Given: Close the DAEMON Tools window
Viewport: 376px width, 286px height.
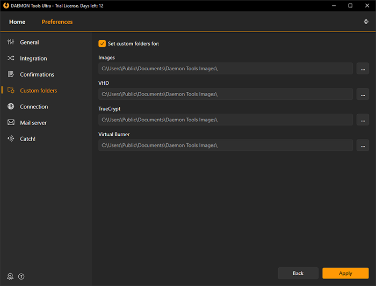Looking at the screenshot, I should pyautogui.click(x=367, y=5).
